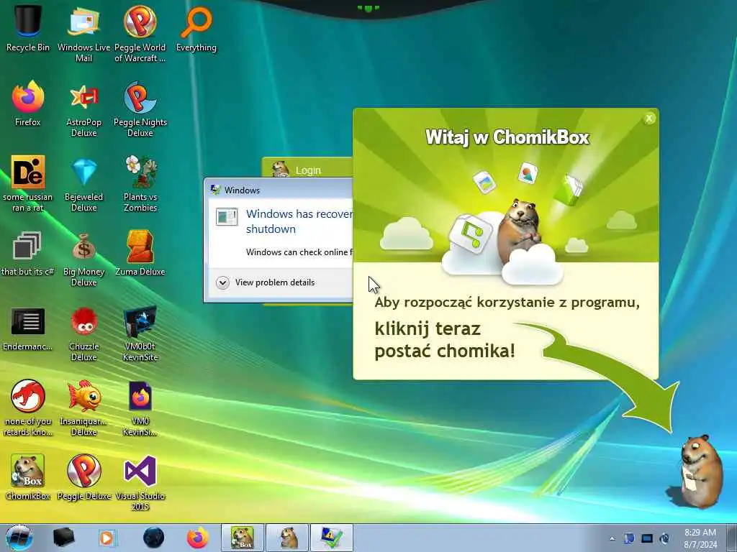Click the black box taskbar icon
737x552 pixels.
pyautogui.click(x=63, y=538)
